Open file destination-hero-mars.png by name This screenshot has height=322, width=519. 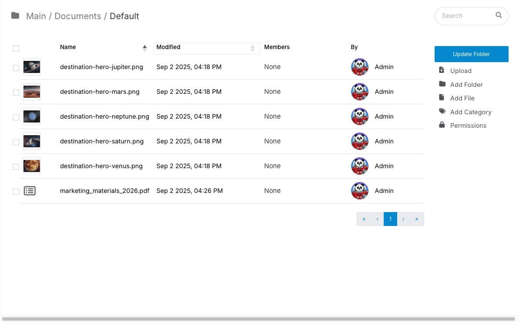point(100,92)
